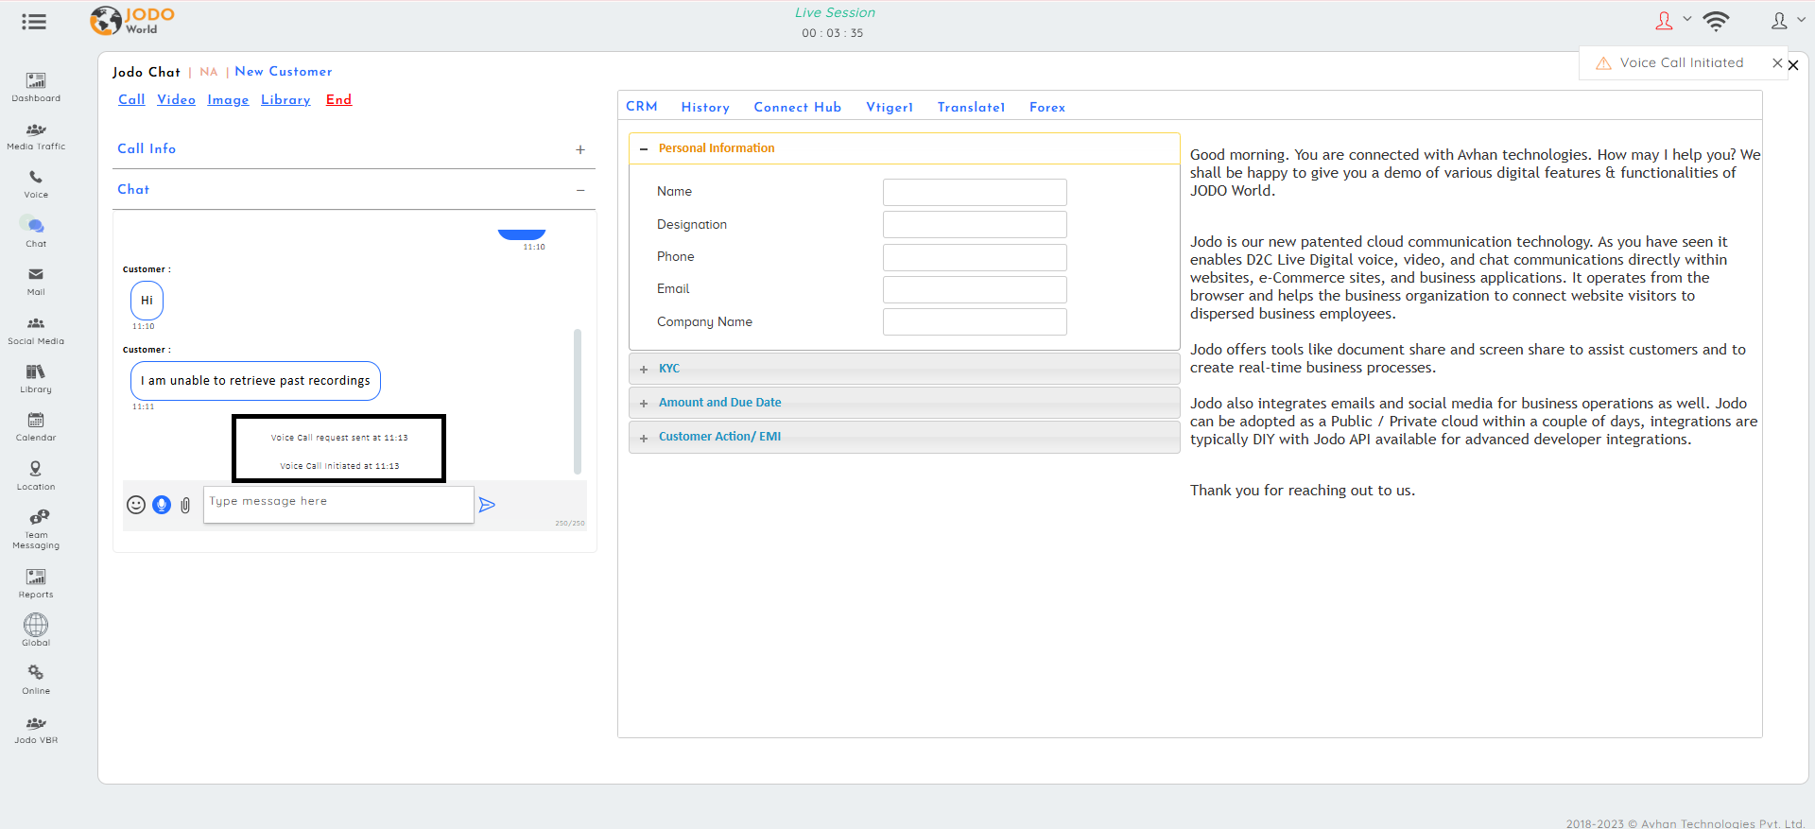This screenshot has width=1815, height=829.
Task: Switch to the CRM tab
Action: click(642, 107)
